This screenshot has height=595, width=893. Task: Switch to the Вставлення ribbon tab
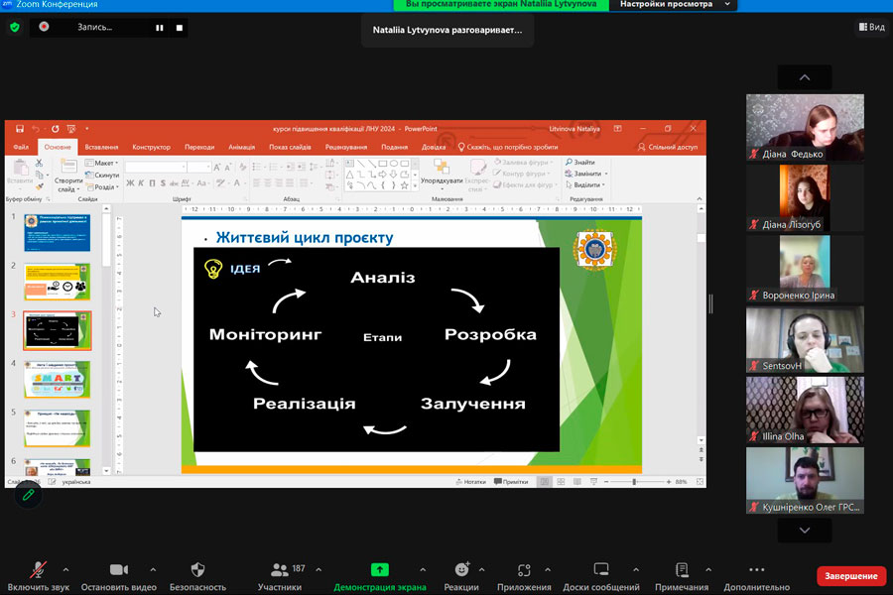tap(101, 147)
